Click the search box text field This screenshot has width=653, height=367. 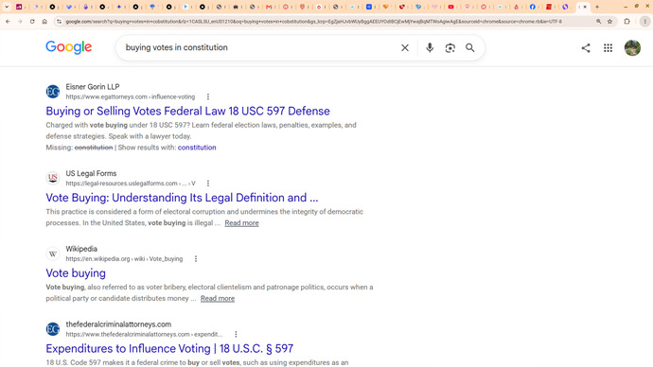tap(258, 47)
